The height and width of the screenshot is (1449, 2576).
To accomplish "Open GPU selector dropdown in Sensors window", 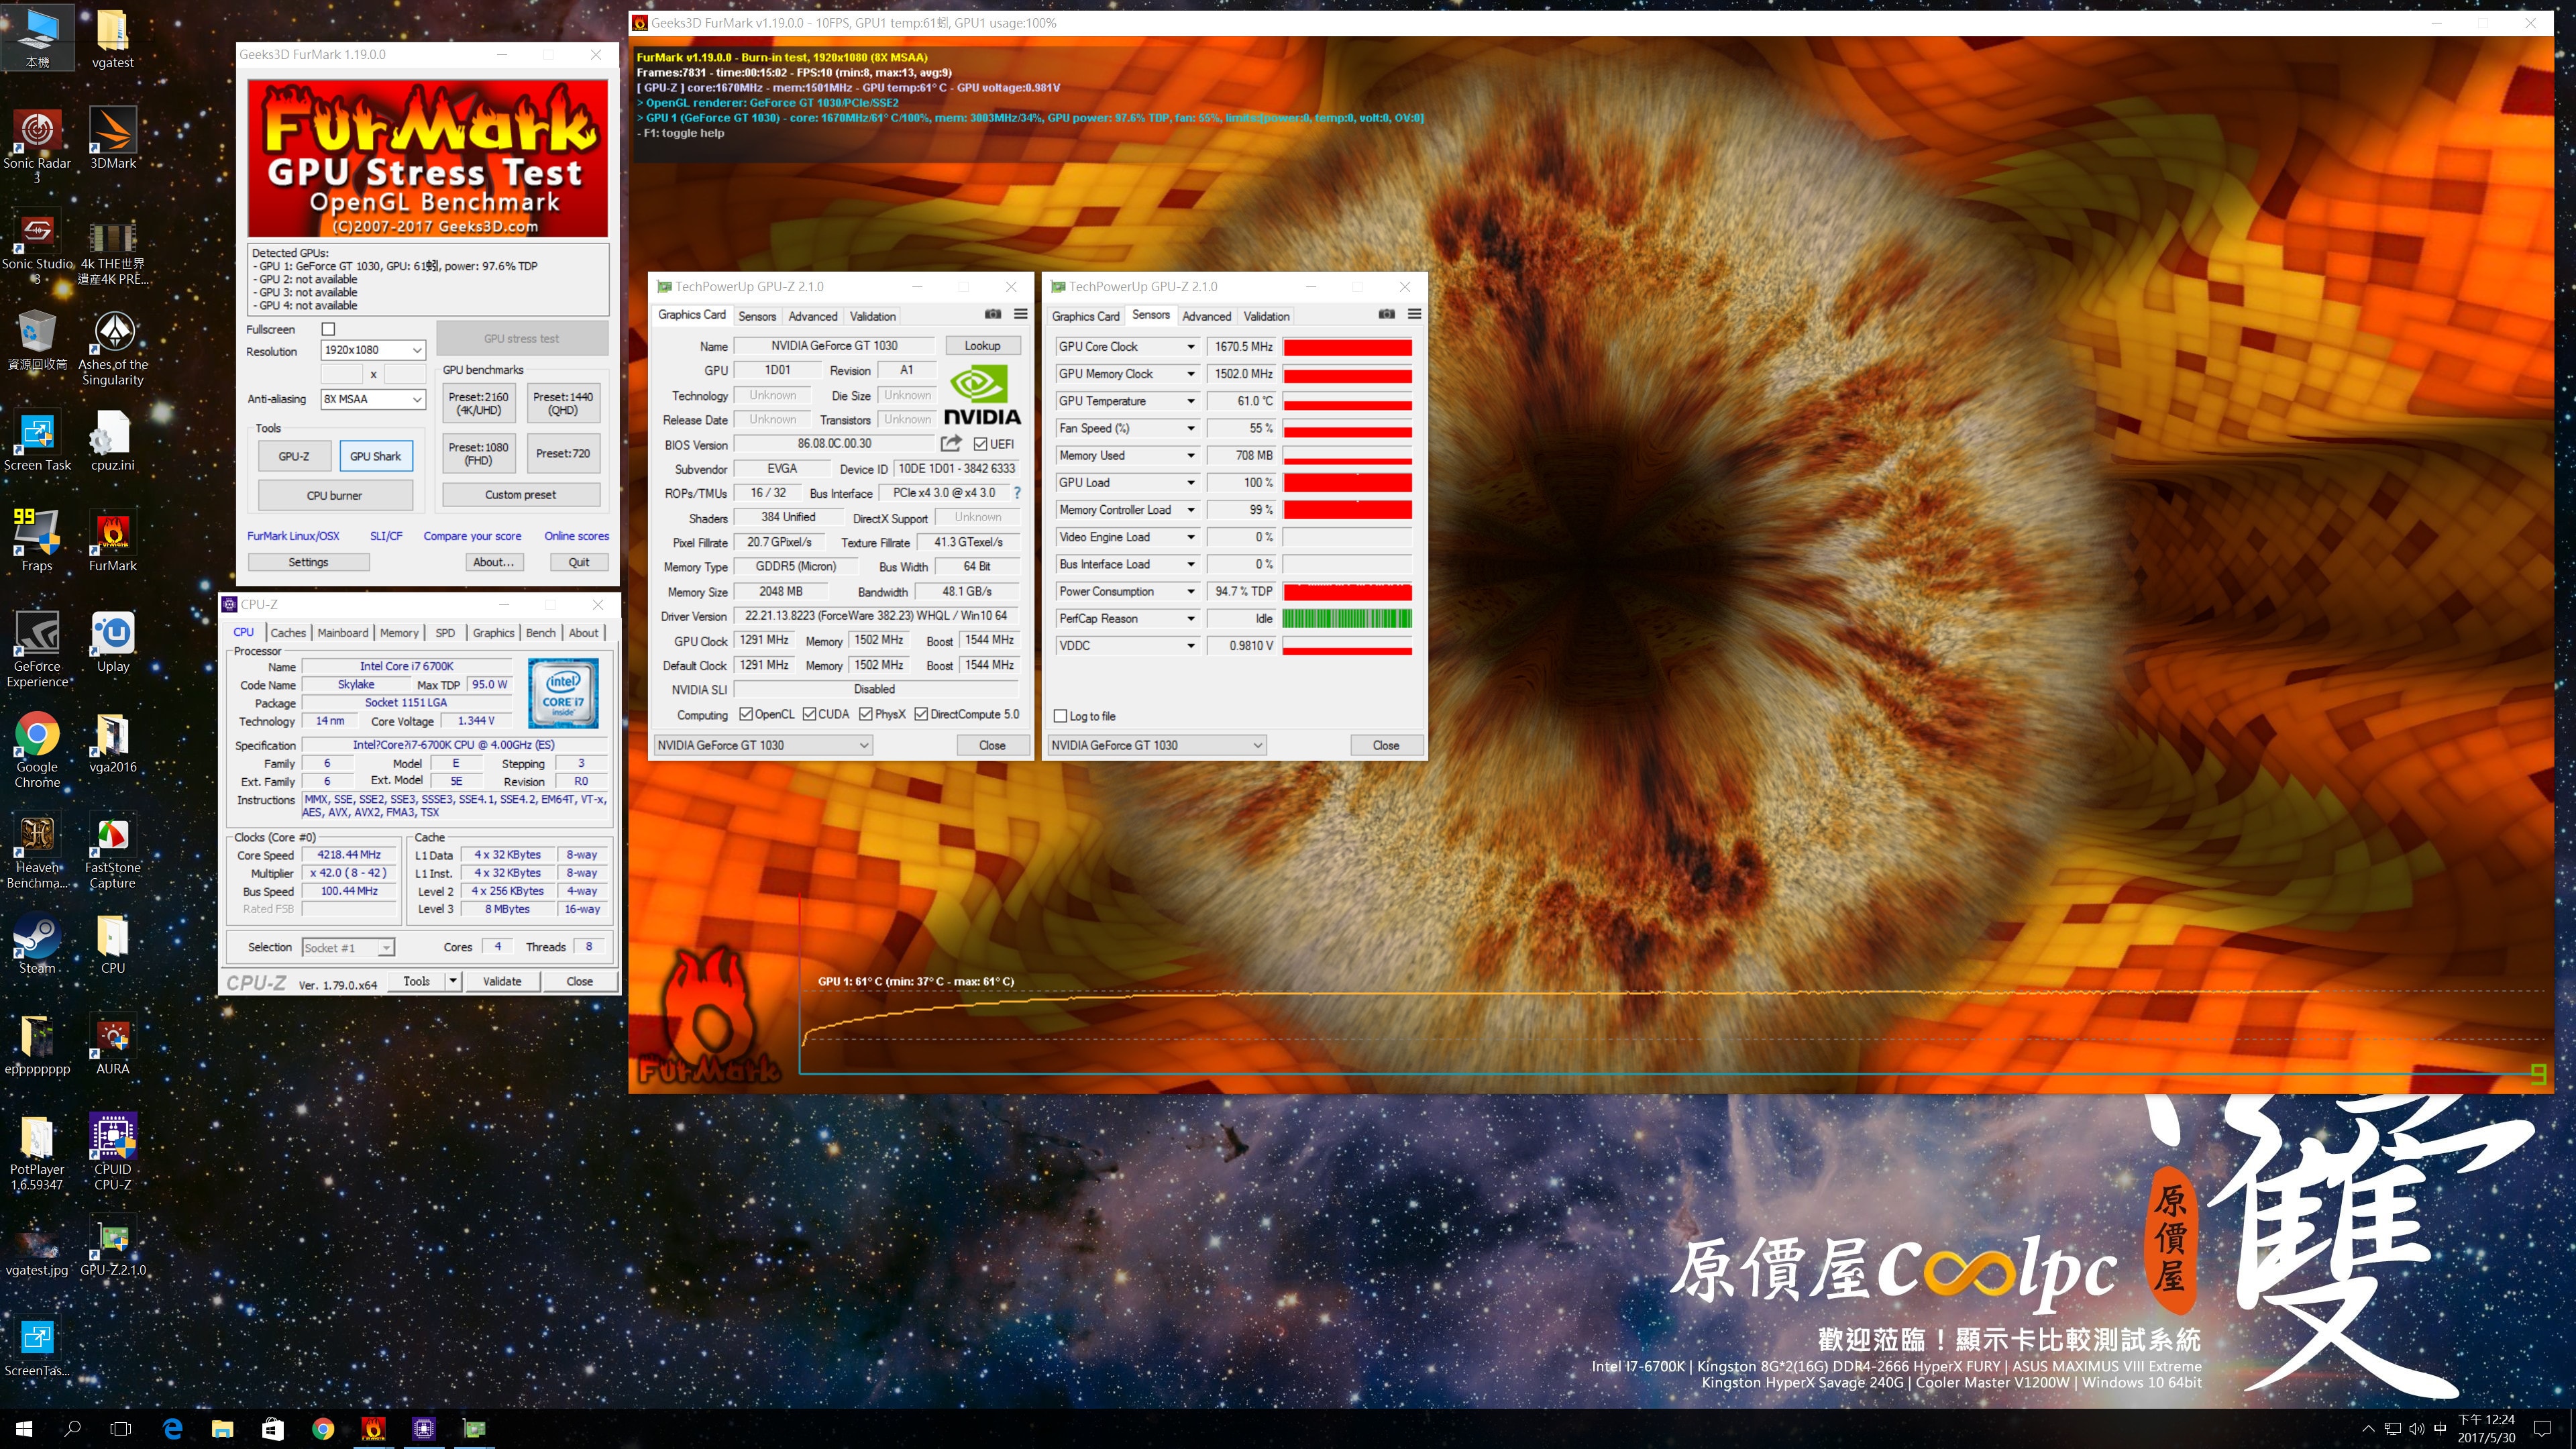I will [1157, 745].
